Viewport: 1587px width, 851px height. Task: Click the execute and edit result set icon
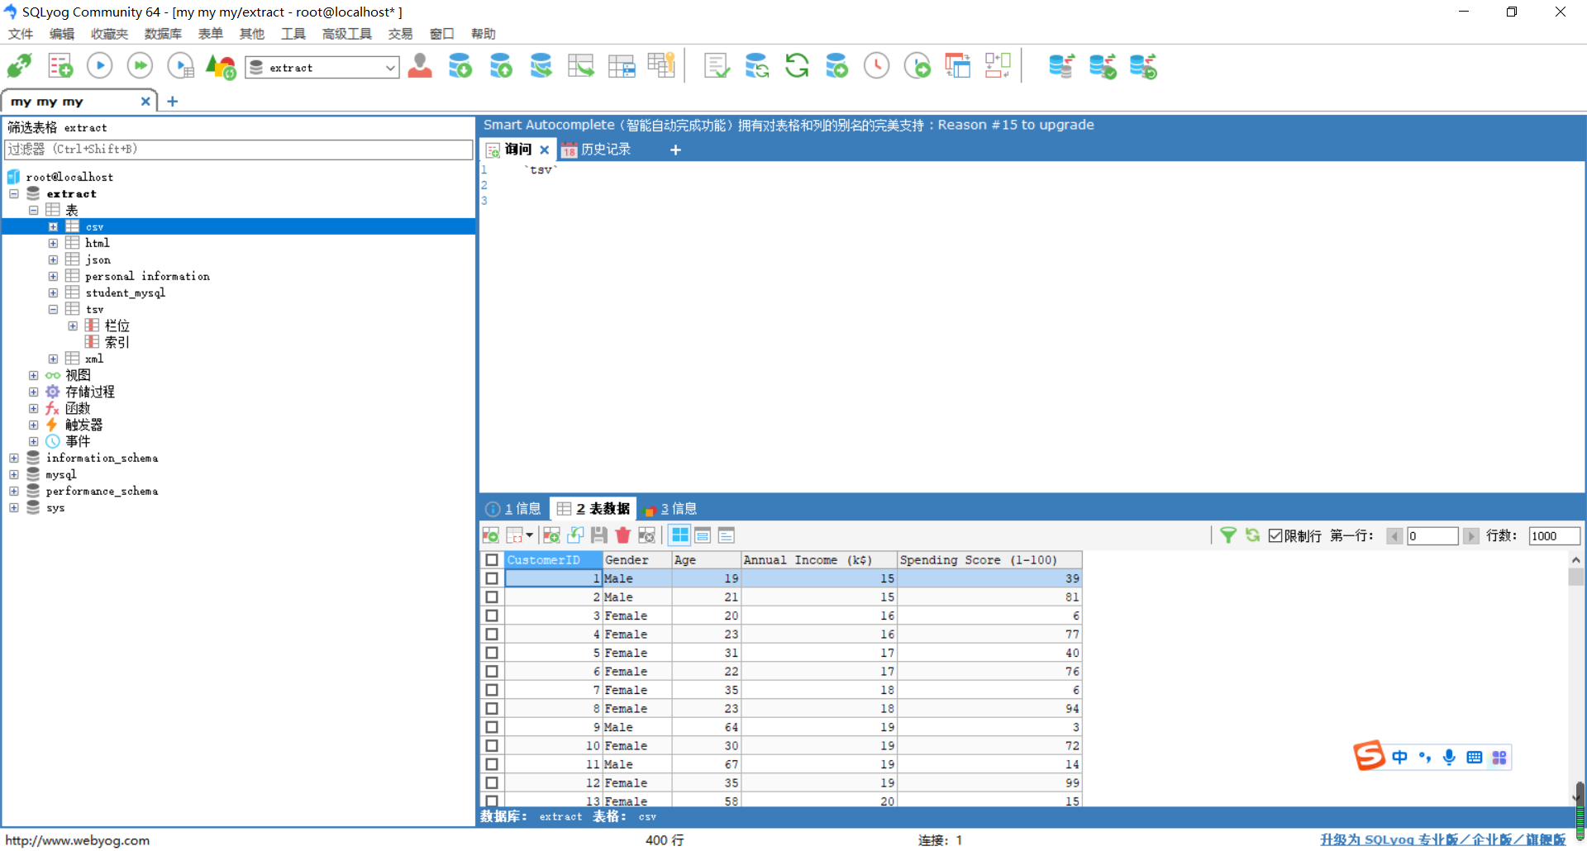coord(180,66)
